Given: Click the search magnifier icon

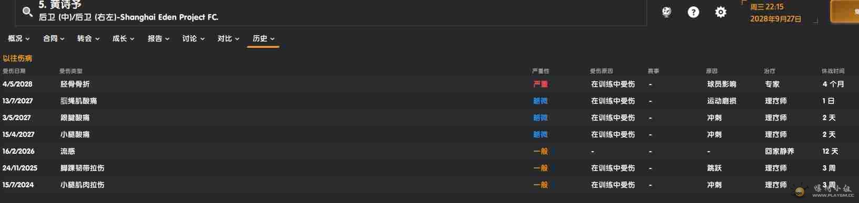Looking at the screenshot, I should pyautogui.click(x=27, y=12).
